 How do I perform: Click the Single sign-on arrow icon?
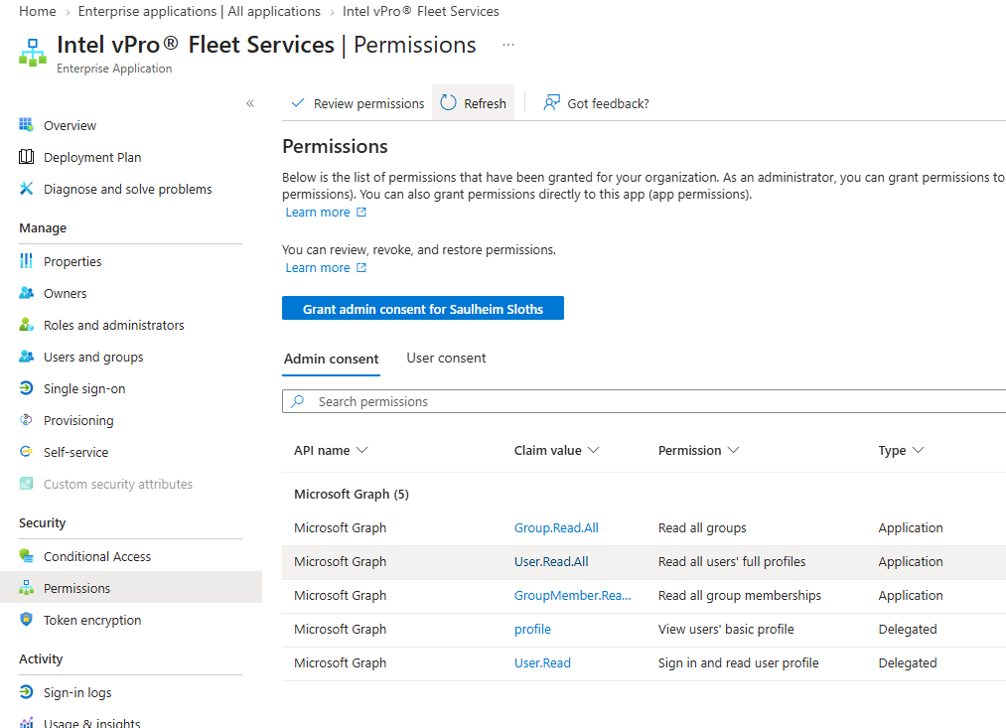tap(26, 388)
